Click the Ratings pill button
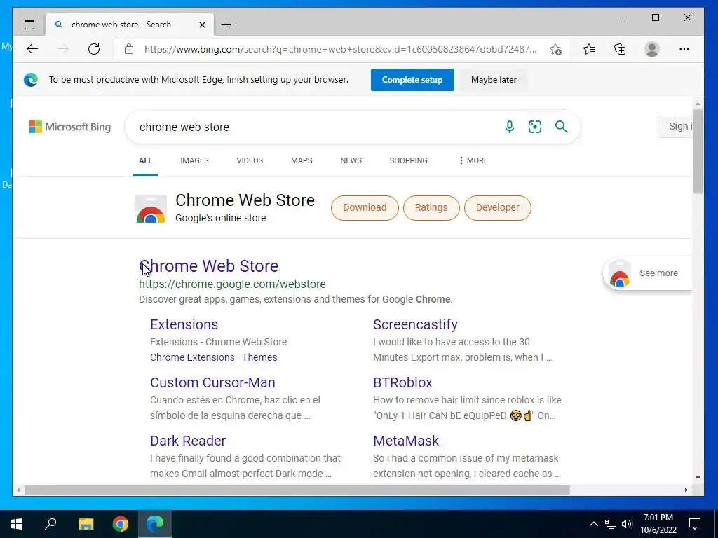Viewport: 718px width, 538px height. [x=431, y=207]
